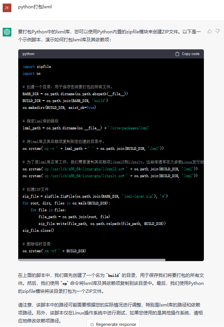The image size is (224, 327).
Task: Click the zip_file = zipfile.ZipFile line
Action: [95, 196]
